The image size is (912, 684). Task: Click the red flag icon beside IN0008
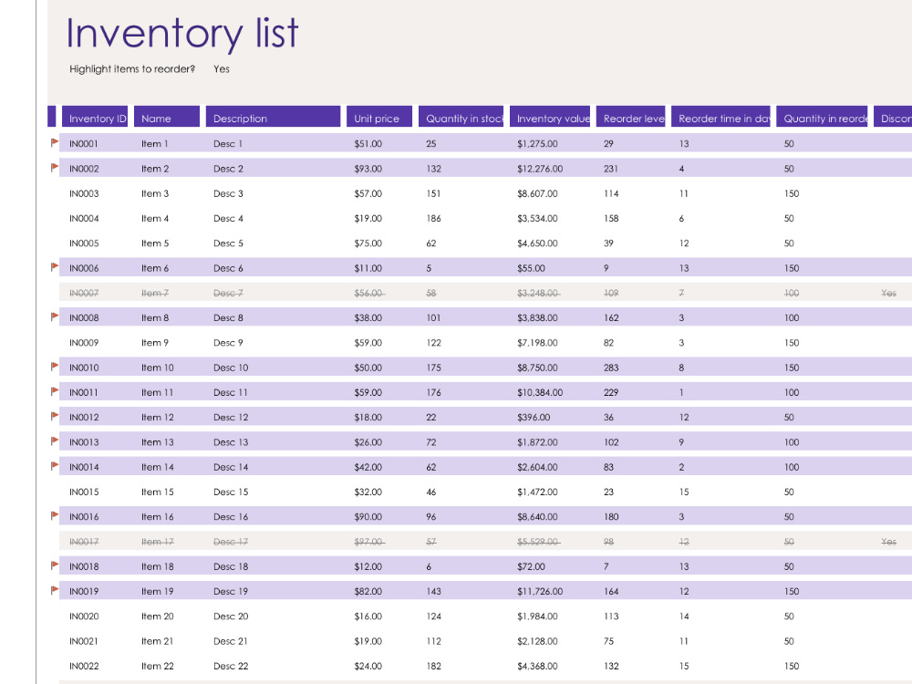pyautogui.click(x=55, y=317)
